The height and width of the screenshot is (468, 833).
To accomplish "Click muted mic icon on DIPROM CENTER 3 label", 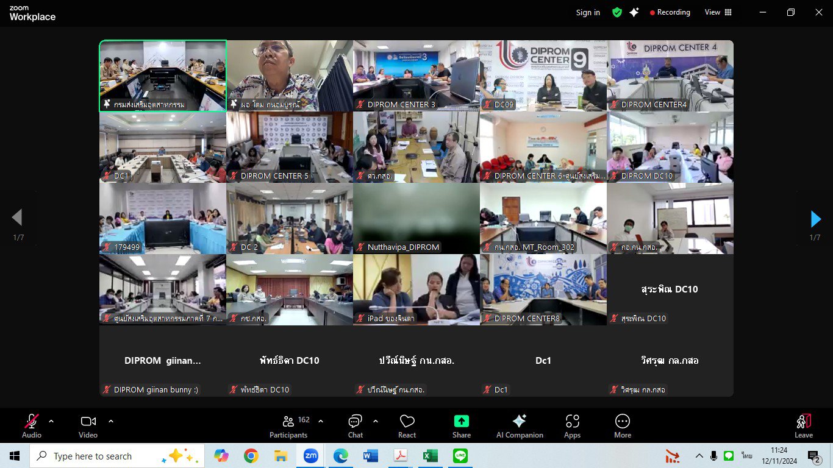I will (x=361, y=105).
